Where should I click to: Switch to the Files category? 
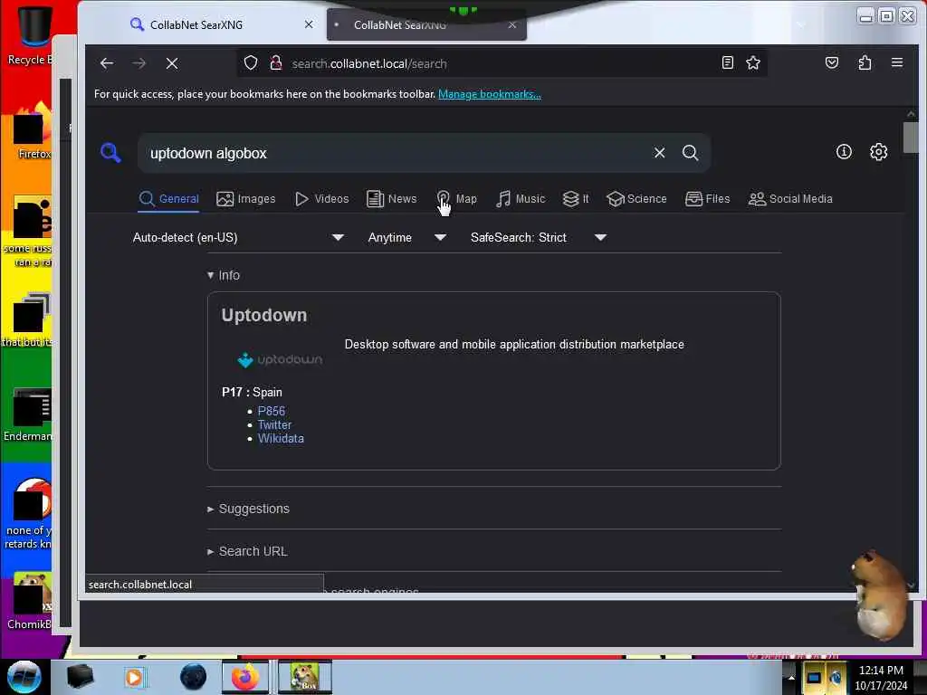[707, 198]
